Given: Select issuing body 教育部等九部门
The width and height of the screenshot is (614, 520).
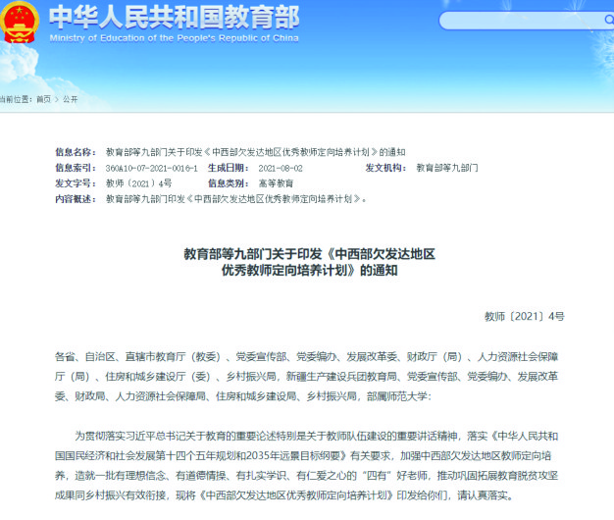Looking at the screenshot, I should pos(447,168).
